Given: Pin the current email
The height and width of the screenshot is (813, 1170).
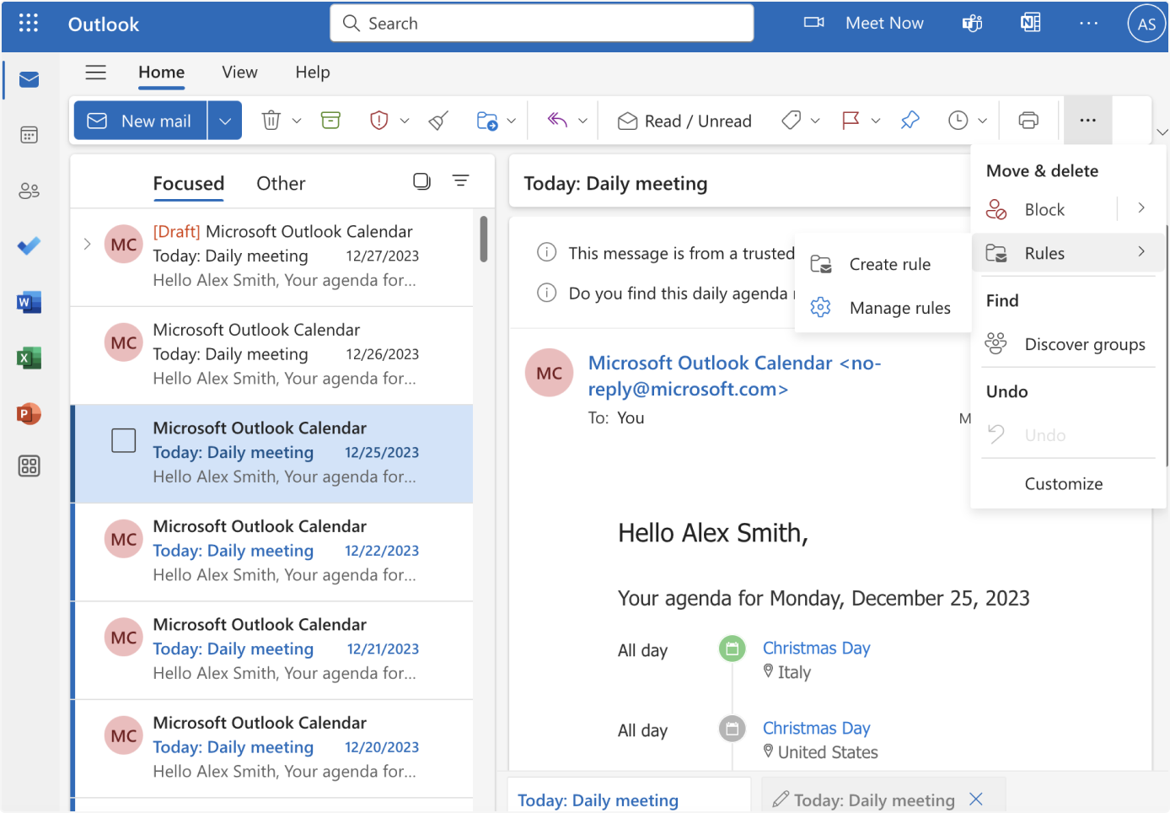Looking at the screenshot, I should pos(910,120).
